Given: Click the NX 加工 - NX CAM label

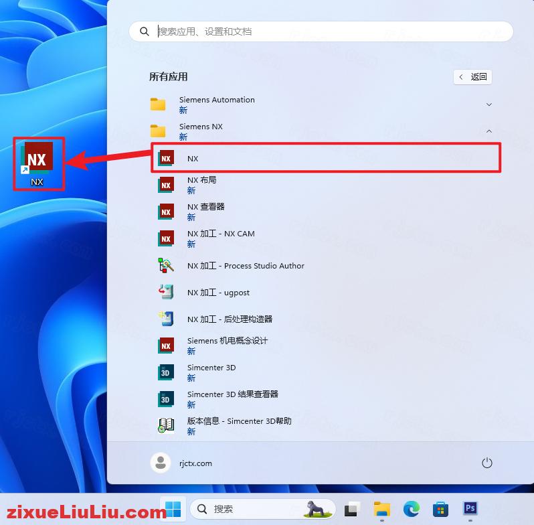Looking at the screenshot, I should pyautogui.click(x=221, y=234).
